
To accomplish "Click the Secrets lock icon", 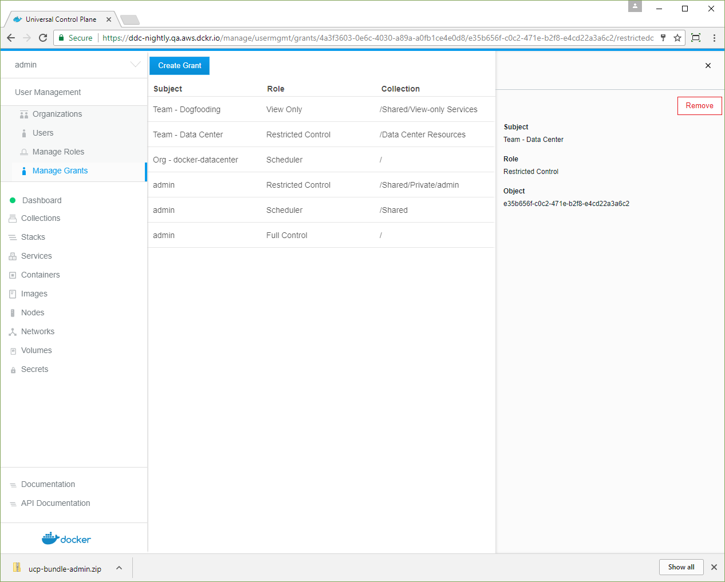I will (x=13, y=370).
